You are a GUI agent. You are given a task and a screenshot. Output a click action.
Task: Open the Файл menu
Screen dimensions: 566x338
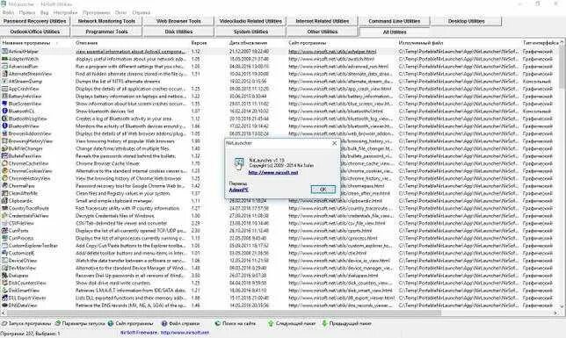click(x=8, y=12)
